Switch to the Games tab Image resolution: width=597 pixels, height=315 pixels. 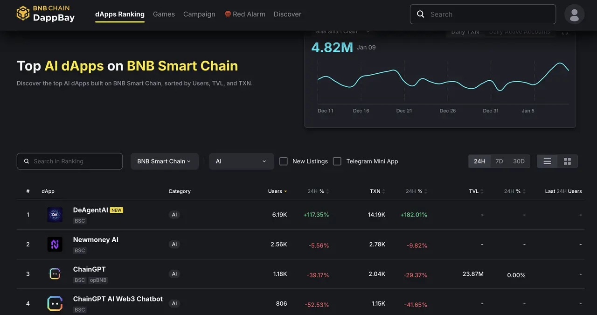(x=164, y=14)
